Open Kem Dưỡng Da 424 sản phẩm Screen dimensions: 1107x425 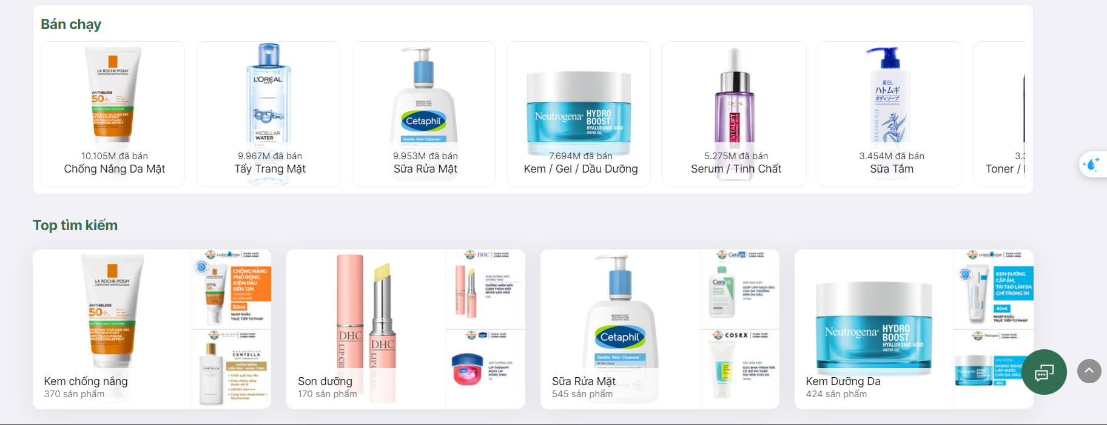tap(874, 329)
